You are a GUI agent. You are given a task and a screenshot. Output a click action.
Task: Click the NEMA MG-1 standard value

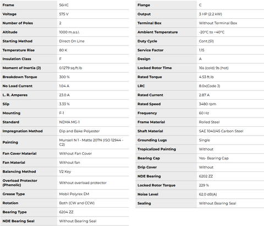69,122
